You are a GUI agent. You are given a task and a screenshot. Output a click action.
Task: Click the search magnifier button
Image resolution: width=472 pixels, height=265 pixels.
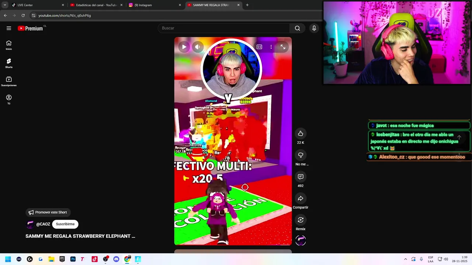click(297, 28)
